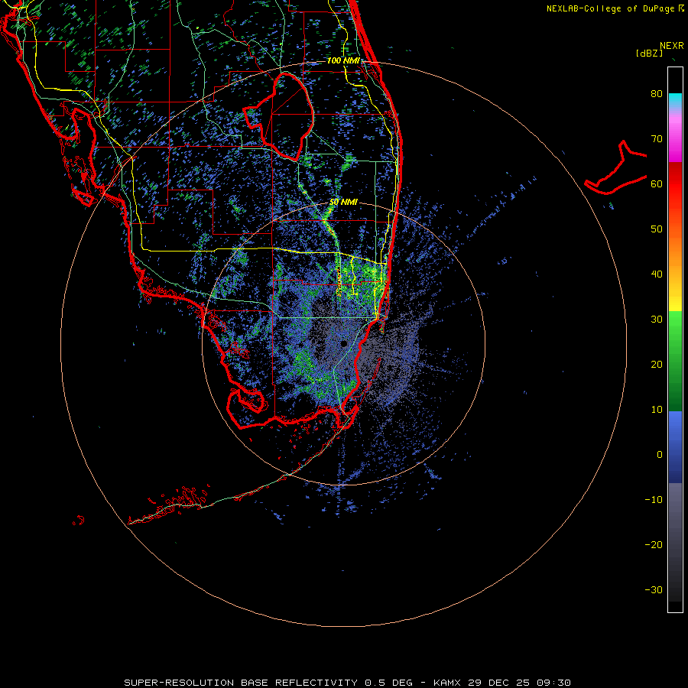Click the 30 value on the dBZ scale

click(x=657, y=320)
